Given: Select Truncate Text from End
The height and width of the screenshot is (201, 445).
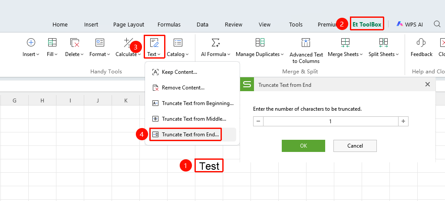Looking at the screenshot, I should tap(192, 135).
